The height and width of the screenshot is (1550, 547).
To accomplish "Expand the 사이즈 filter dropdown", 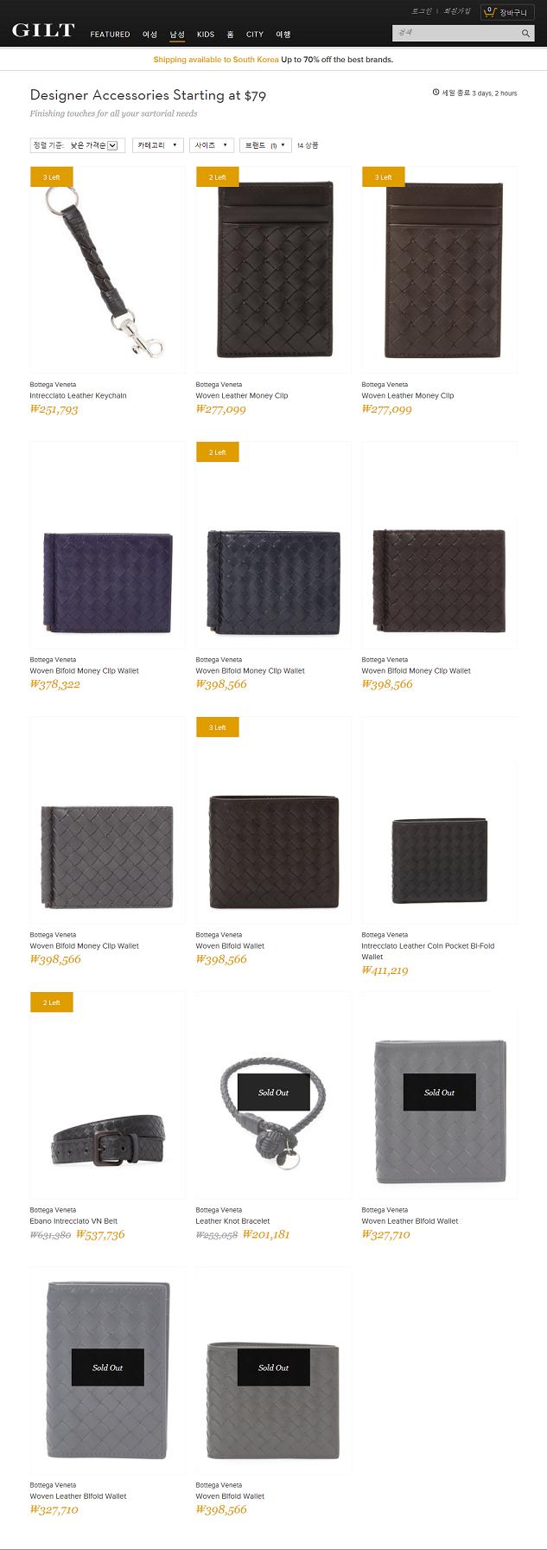I will [x=212, y=145].
